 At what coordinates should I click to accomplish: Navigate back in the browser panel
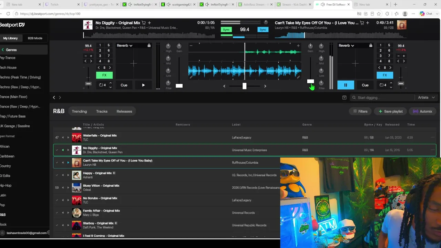54,97
